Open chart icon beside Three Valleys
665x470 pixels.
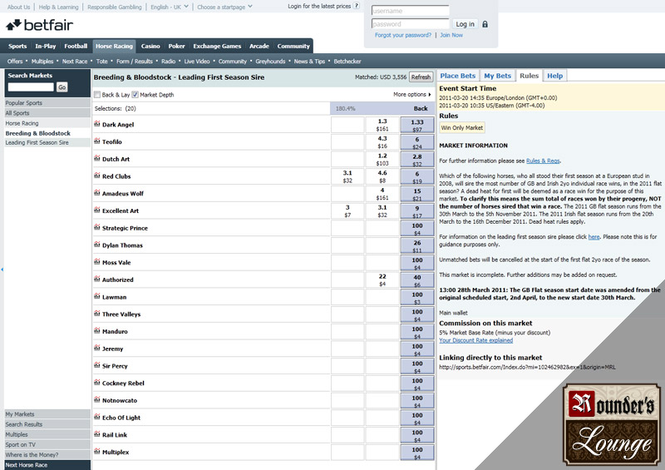coord(96,314)
